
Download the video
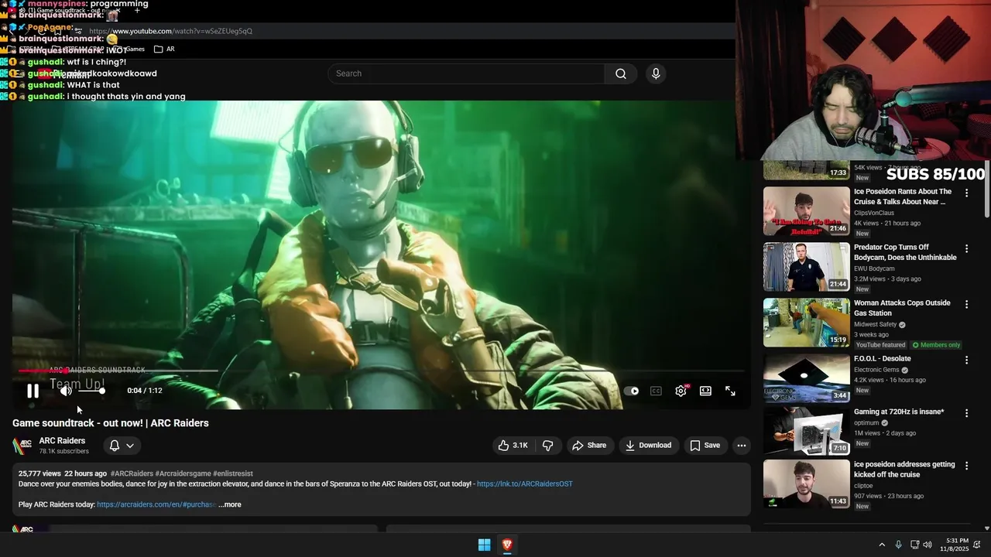tap(648, 445)
